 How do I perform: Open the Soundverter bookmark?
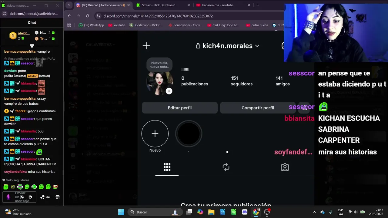[185, 25]
